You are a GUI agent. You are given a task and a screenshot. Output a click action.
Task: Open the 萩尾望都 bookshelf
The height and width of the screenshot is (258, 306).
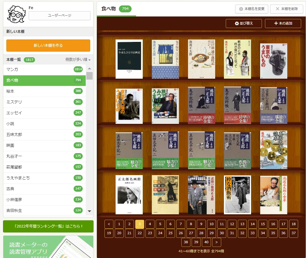click(x=44, y=167)
